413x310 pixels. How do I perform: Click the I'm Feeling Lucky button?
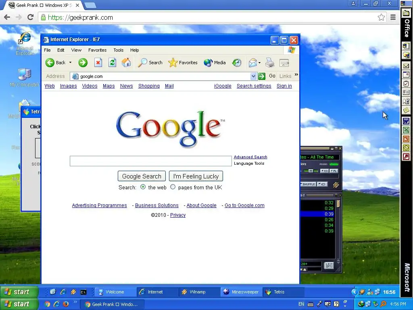196,176
